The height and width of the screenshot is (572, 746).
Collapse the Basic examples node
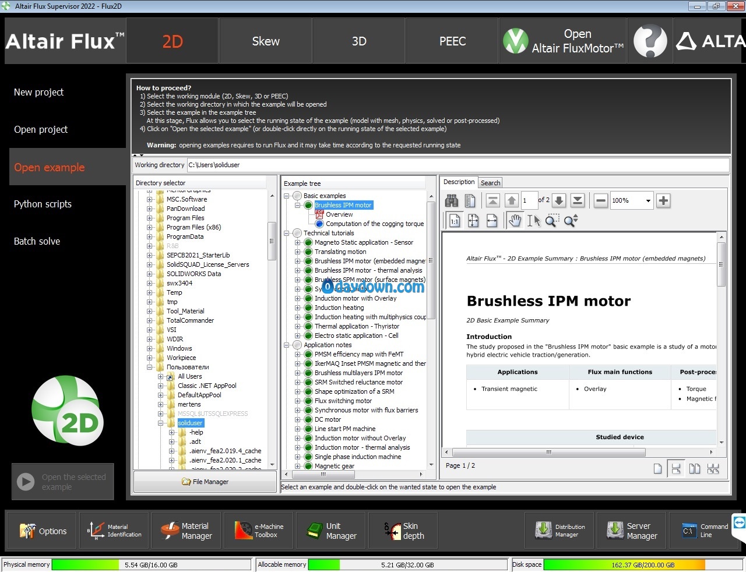coord(287,196)
